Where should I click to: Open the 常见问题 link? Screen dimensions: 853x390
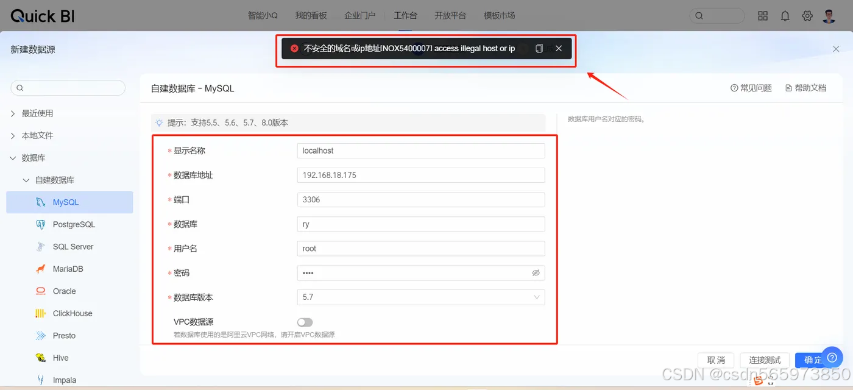[x=751, y=88]
